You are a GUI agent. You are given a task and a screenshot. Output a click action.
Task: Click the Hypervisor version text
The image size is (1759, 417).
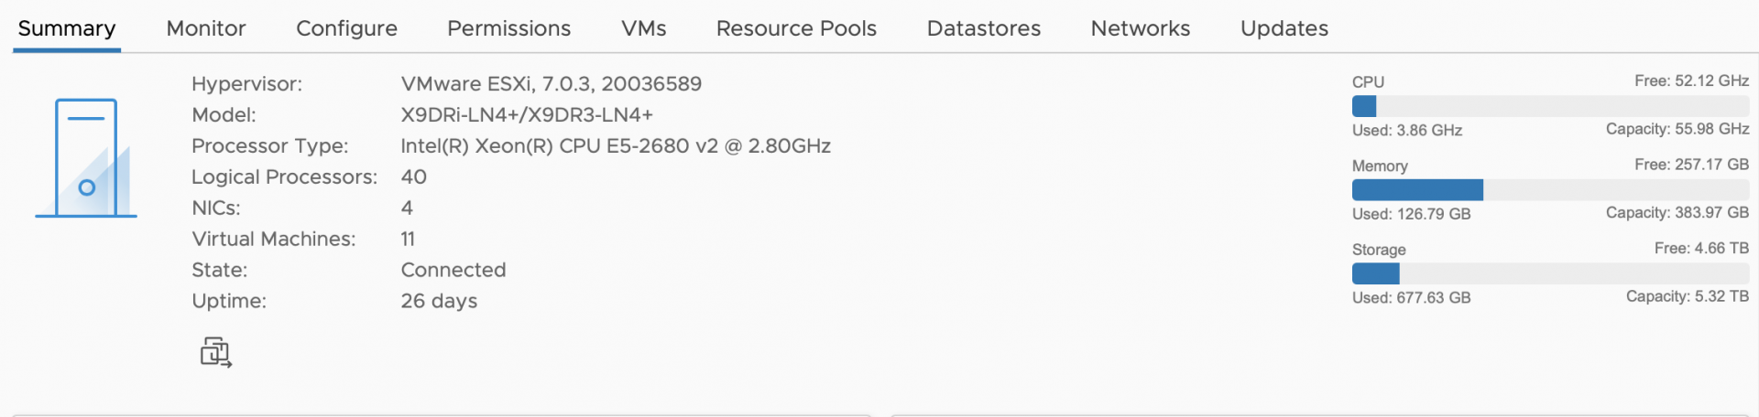pos(551,83)
